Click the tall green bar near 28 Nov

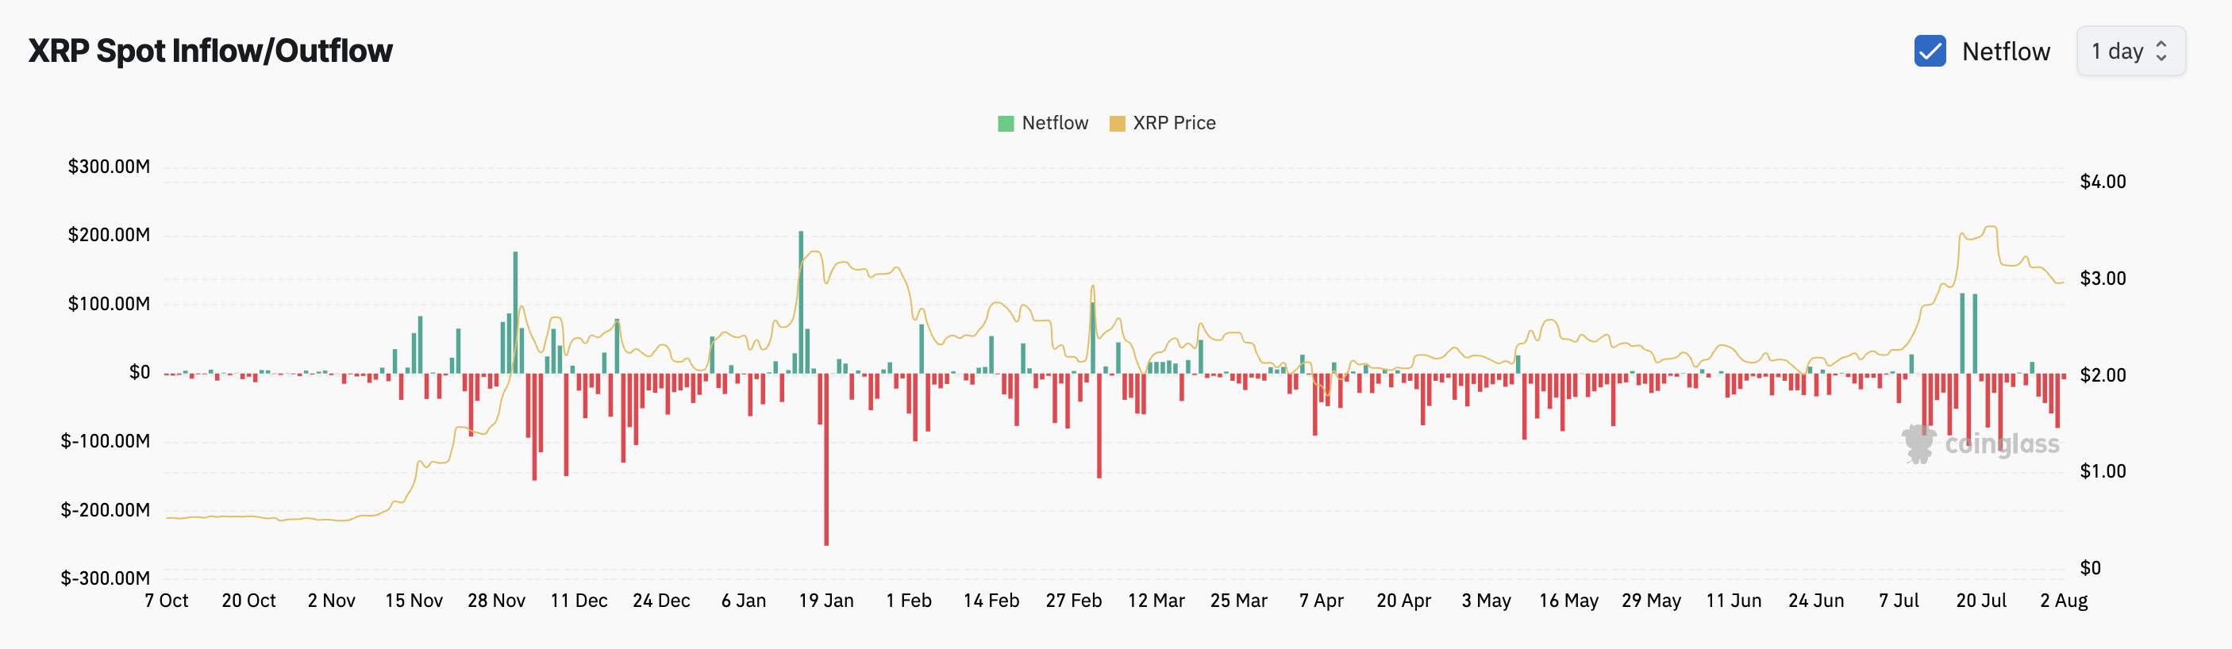click(516, 312)
